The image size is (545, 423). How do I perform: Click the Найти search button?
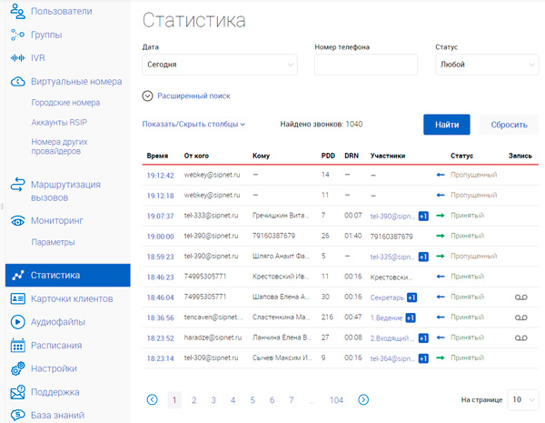[446, 125]
